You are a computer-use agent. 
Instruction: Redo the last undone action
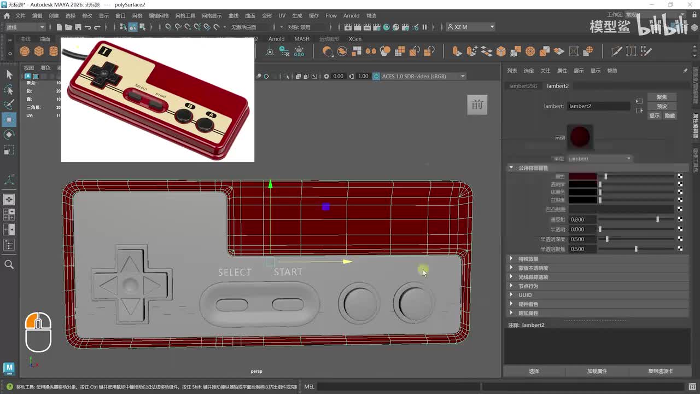pyautogui.click(x=97, y=27)
